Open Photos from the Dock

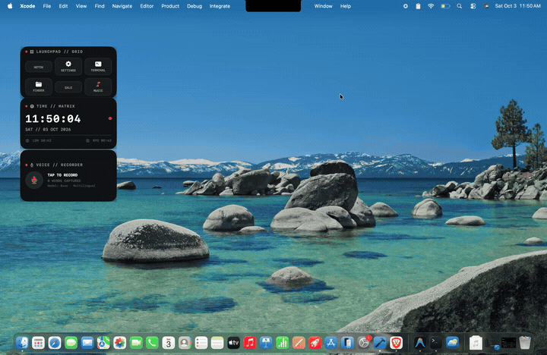pyautogui.click(x=120, y=343)
